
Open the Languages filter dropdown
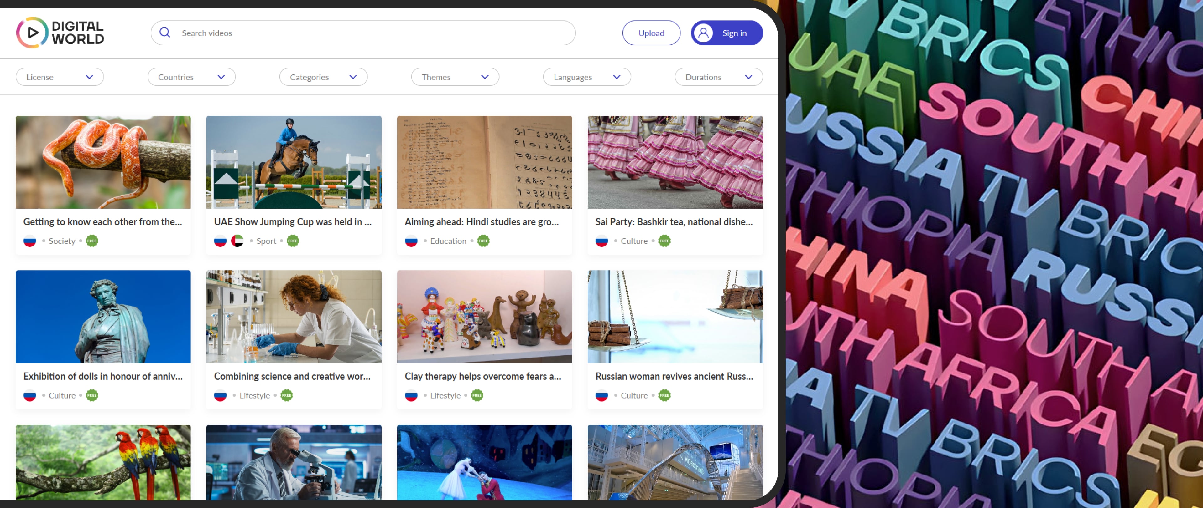coord(587,77)
